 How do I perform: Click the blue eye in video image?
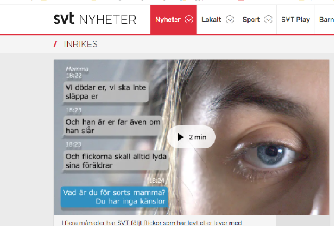271,154
